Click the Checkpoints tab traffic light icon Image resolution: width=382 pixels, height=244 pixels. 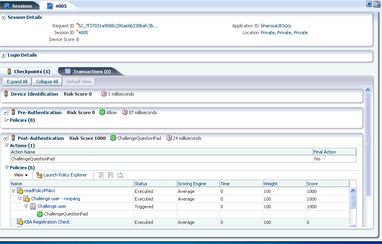[9, 72]
